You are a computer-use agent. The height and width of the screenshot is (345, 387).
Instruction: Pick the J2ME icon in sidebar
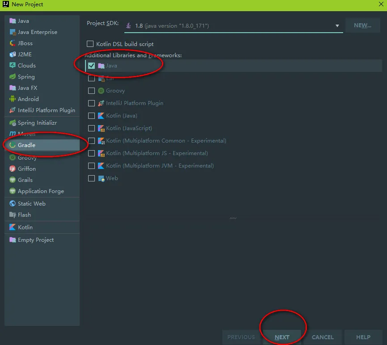point(13,54)
